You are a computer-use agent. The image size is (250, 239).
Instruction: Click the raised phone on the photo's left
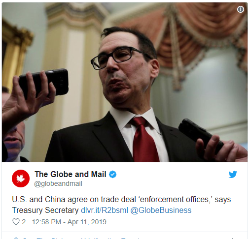tap(44, 84)
